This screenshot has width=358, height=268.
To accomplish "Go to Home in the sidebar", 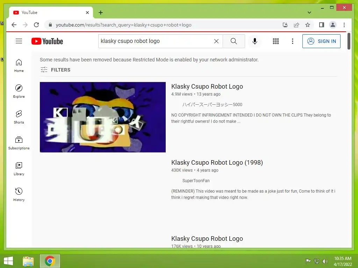I will click(19, 66).
